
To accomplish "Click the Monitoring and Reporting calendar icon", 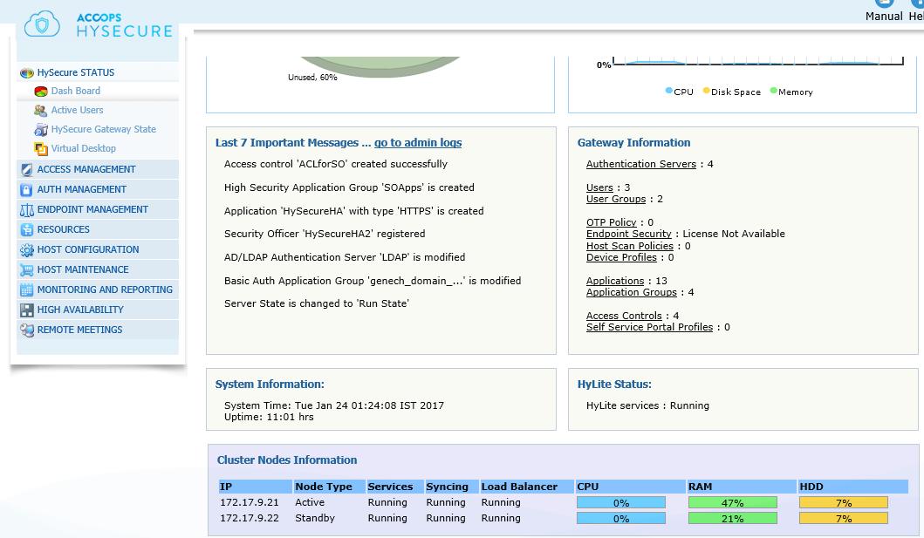I will pos(26,290).
